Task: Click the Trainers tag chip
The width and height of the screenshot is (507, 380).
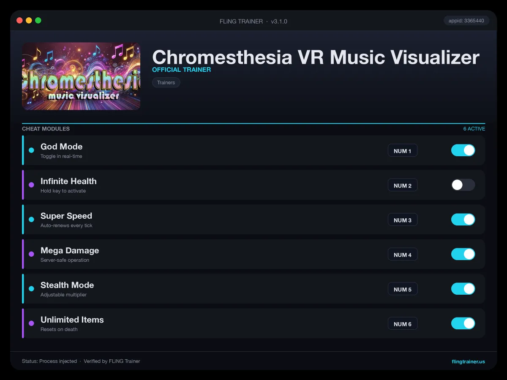Action: pyautogui.click(x=166, y=82)
